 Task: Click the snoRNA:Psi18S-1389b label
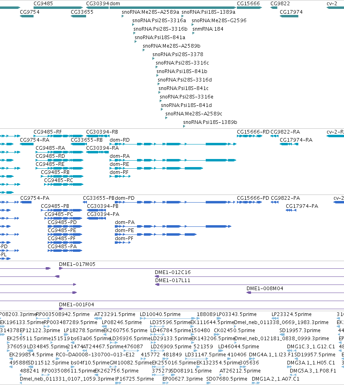[210, 122]
